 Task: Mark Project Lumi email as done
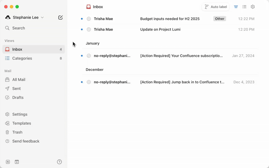tap(89, 30)
